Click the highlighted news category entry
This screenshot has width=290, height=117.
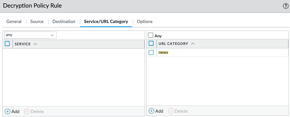click(163, 53)
